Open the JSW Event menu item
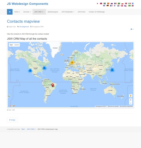 (x=82, y=12)
